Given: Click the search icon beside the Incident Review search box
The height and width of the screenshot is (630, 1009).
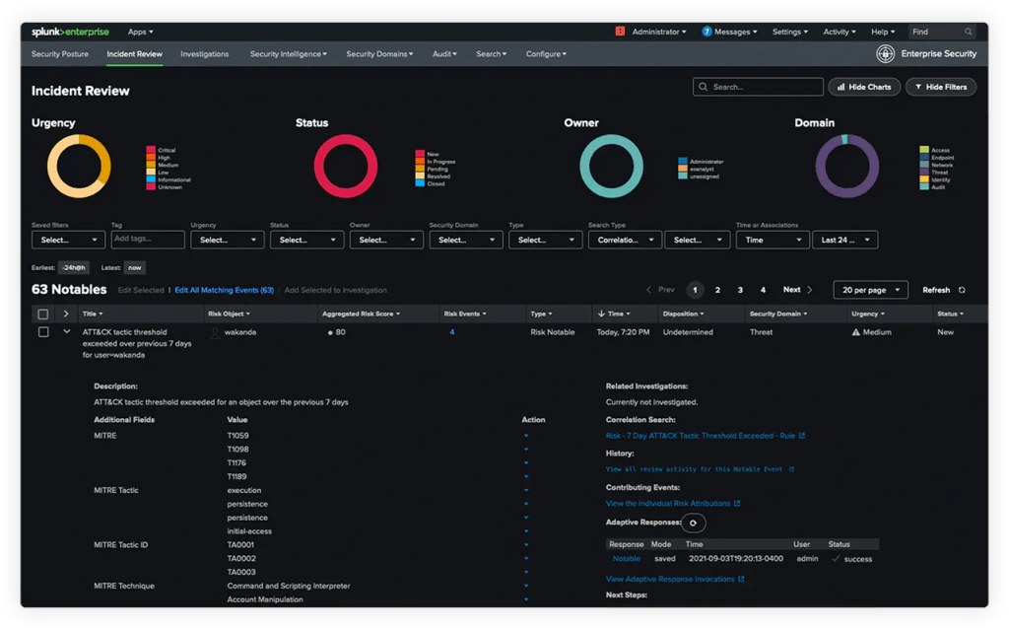Looking at the screenshot, I should (x=701, y=87).
